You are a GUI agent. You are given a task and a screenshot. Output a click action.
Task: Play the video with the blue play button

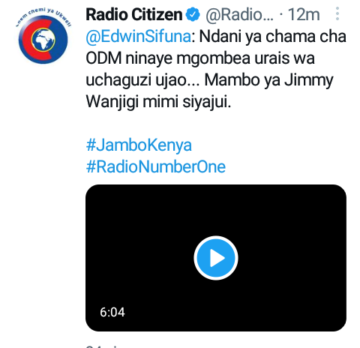[216, 258]
